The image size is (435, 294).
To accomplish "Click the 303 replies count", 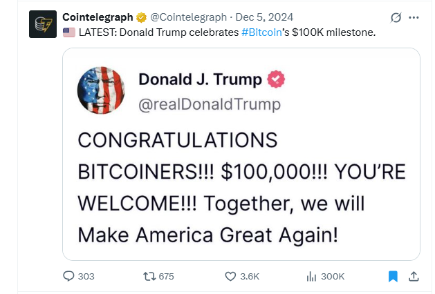I will [86, 276].
